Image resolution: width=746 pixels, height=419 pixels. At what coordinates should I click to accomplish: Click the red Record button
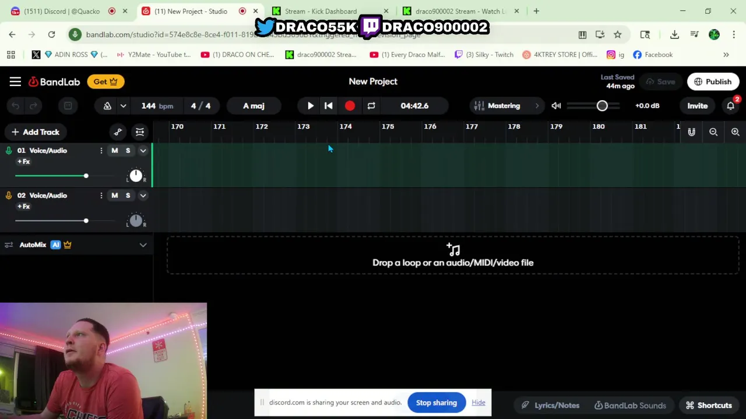click(x=350, y=106)
